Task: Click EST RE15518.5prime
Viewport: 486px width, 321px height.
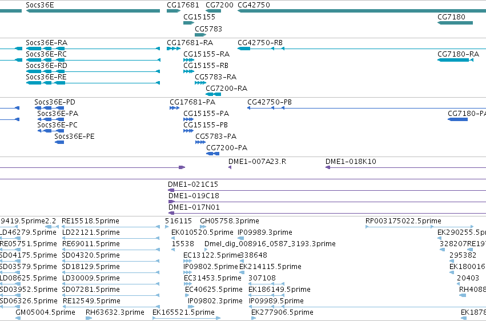Action: pos(111,227)
